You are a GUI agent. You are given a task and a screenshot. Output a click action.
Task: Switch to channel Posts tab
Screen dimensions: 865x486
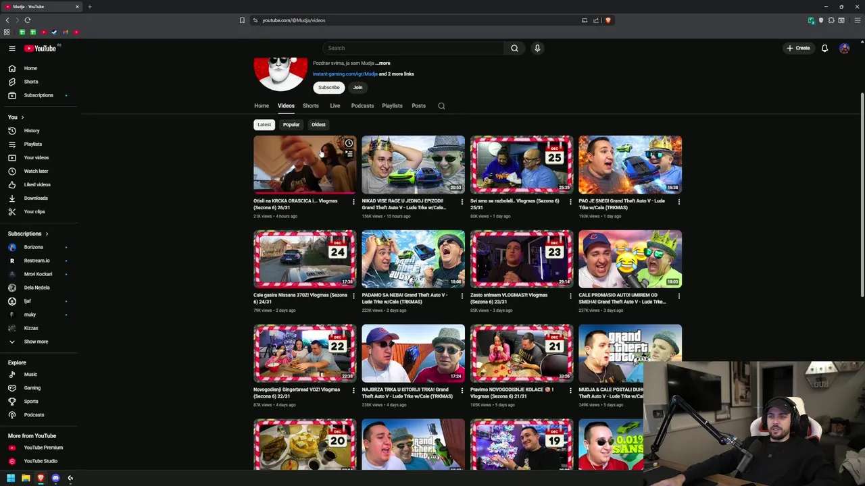418,106
